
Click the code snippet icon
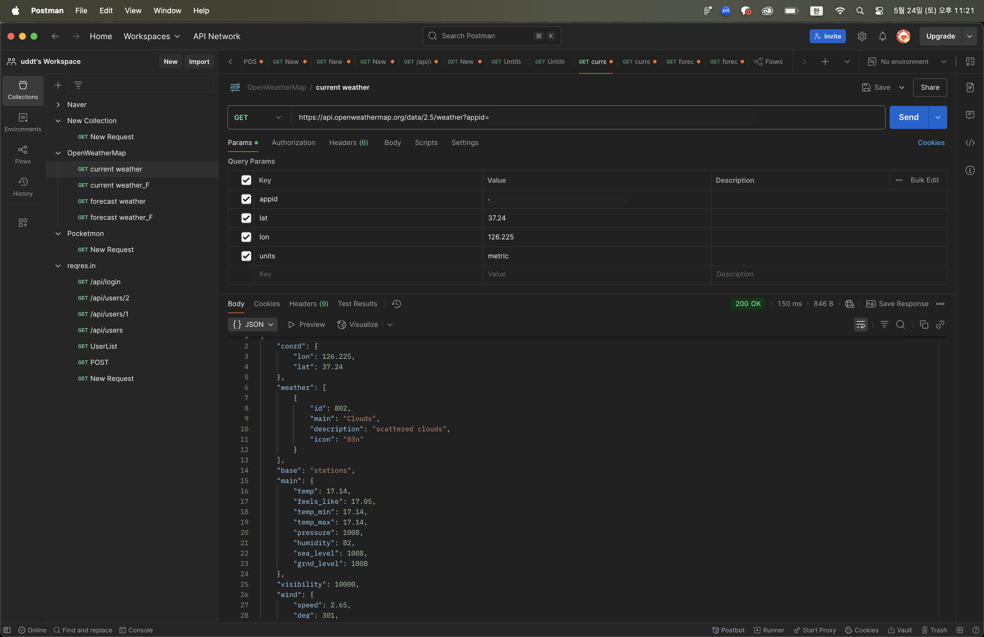(970, 143)
